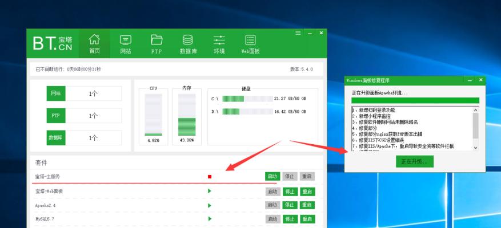This screenshot has width=501, height=228.
Task: Click running indicator for 宝塔-Web面板
Action: (210, 191)
